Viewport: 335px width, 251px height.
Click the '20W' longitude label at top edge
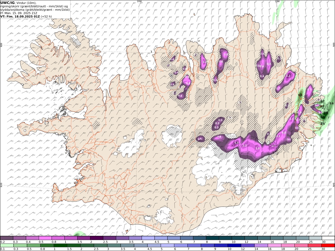tap(139, 1)
